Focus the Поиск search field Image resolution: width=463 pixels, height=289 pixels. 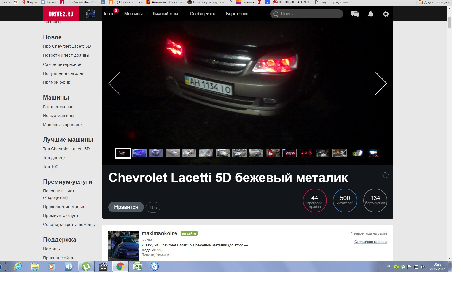tap(307, 14)
